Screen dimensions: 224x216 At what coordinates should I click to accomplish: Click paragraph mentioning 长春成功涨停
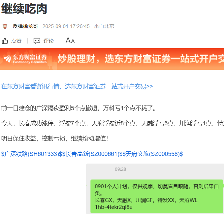point(112,123)
